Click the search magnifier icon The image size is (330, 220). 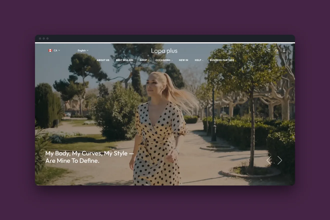[276, 50]
